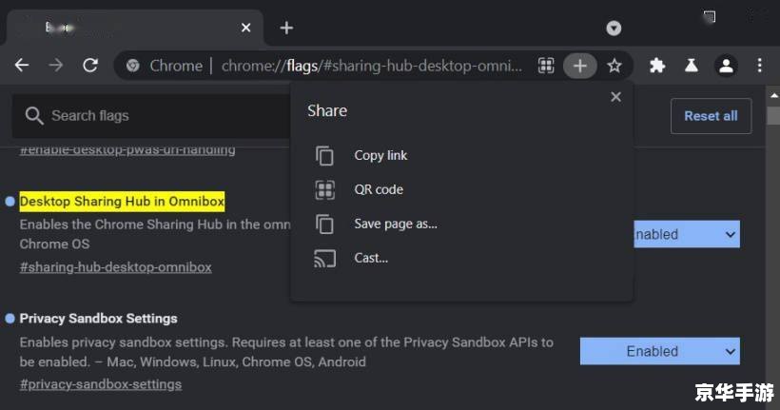Reload the page
The image size is (780, 410).
coord(90,66)
